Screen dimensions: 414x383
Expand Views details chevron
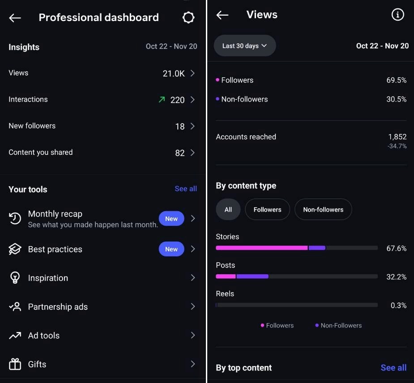(x=192, y=73)
